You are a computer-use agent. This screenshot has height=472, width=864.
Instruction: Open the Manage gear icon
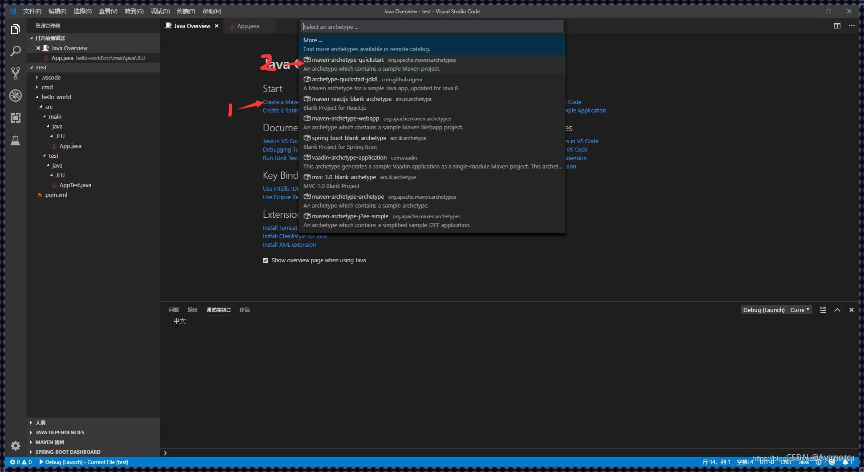[15, 445]
